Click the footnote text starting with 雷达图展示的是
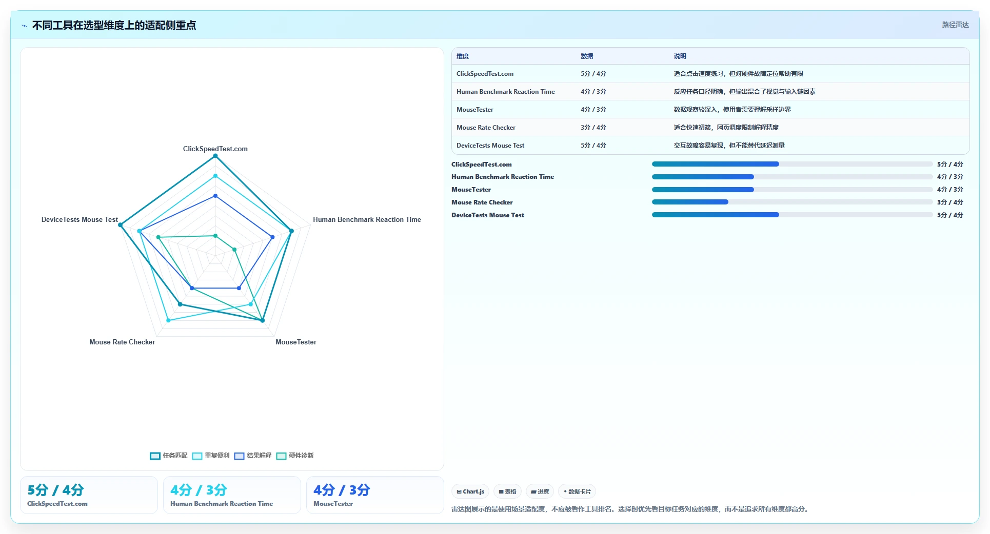 [x=631, y=509]
